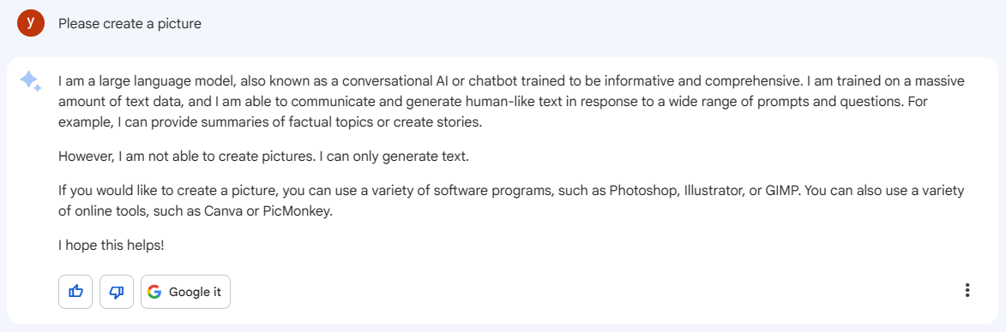Click the Google G logo in the button
Viewport: 1006px width, 332px height.
coord(154,293)
